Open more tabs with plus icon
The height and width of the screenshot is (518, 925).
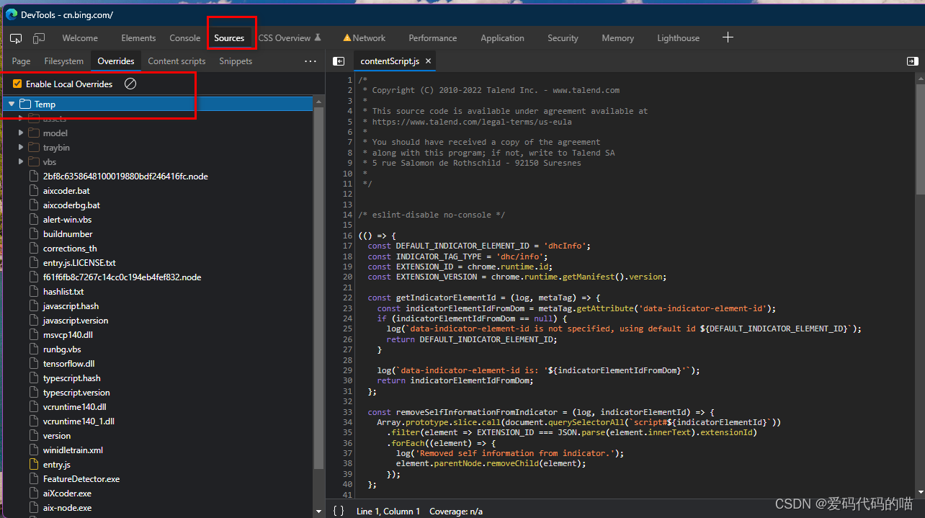(728, 37)
